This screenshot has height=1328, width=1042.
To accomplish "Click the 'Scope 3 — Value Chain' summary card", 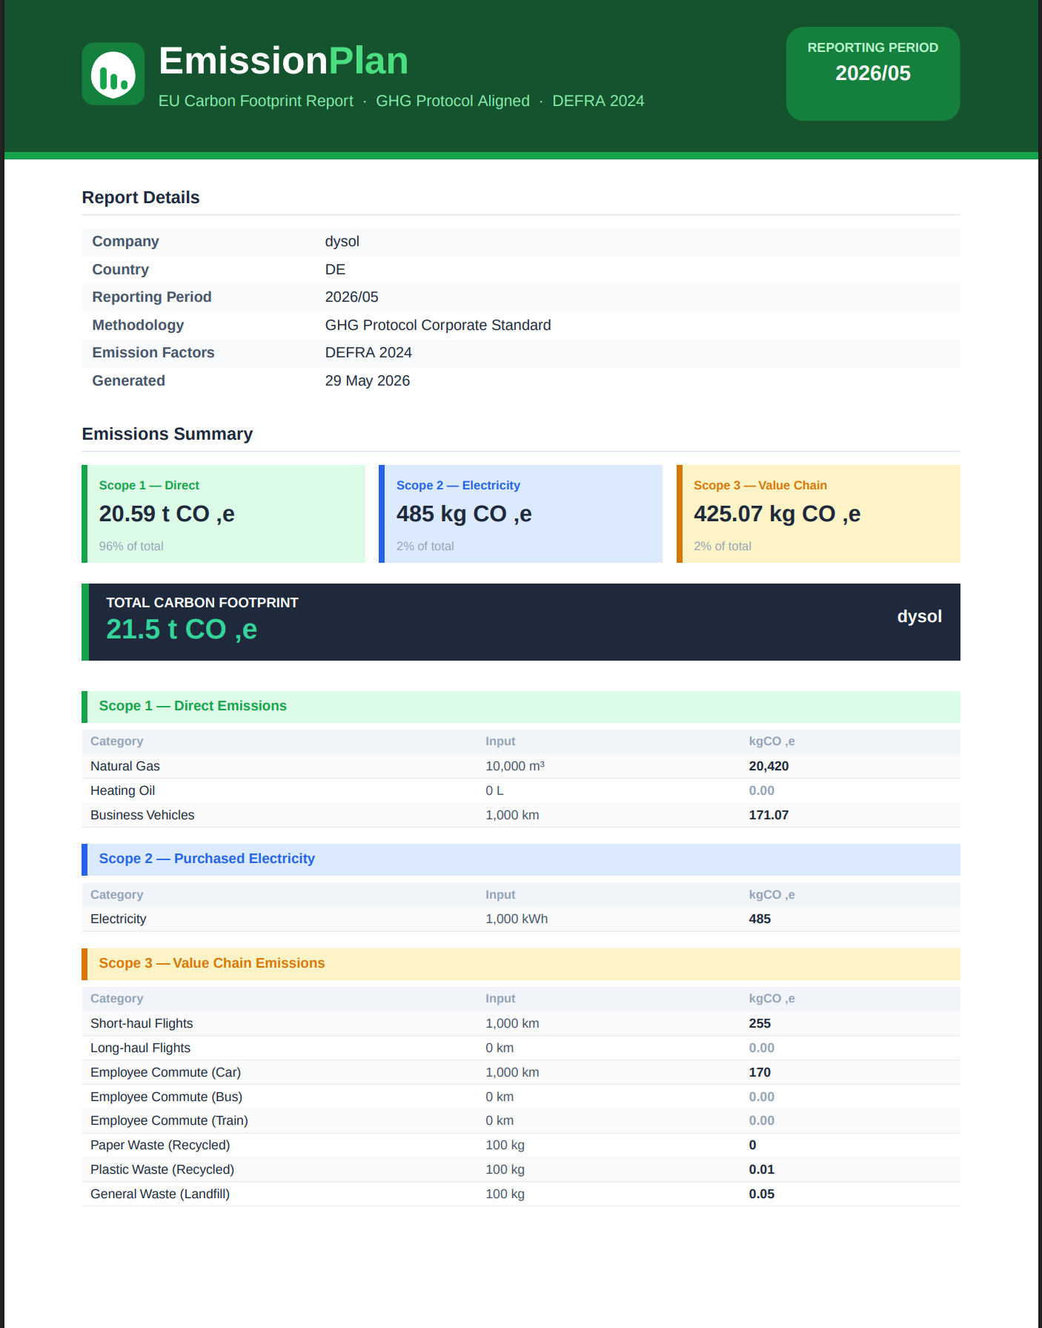I will (818, 514).
